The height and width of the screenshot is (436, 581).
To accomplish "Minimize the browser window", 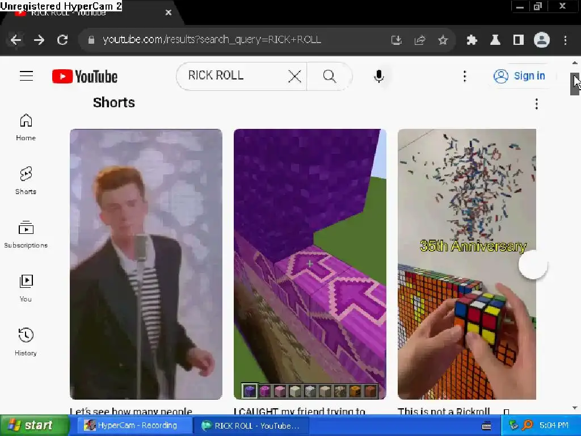I will 520,6.
